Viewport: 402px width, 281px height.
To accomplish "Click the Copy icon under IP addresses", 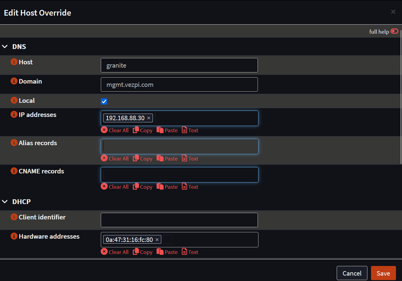I will 136,130.
